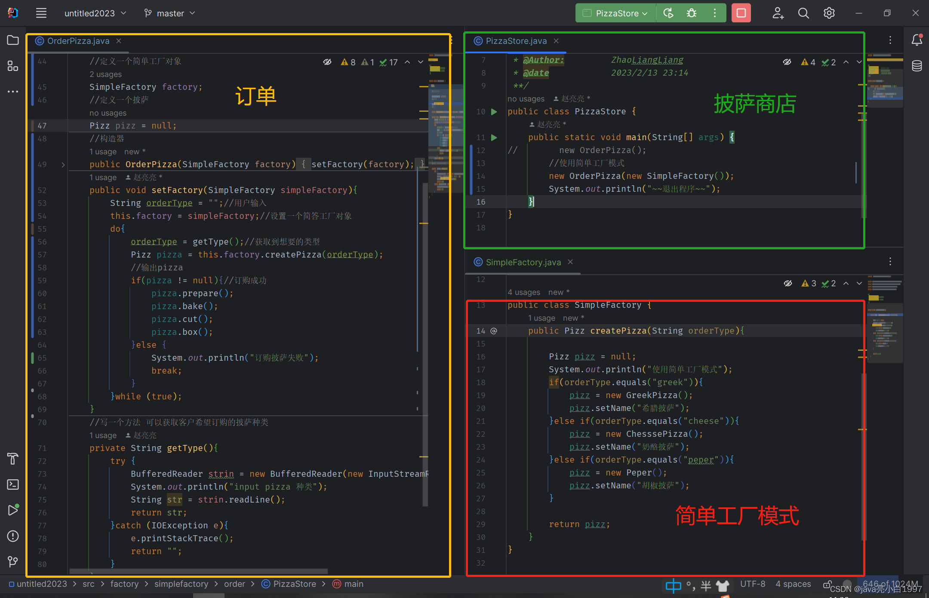Open the Project tool window folder icon

click(13, 40)
